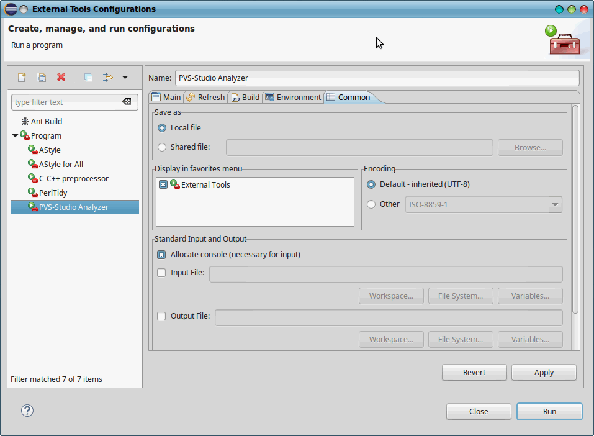The image size is (594, 436).
Task: Collapse the Program tree node
Action: click(x=15, y=135)
